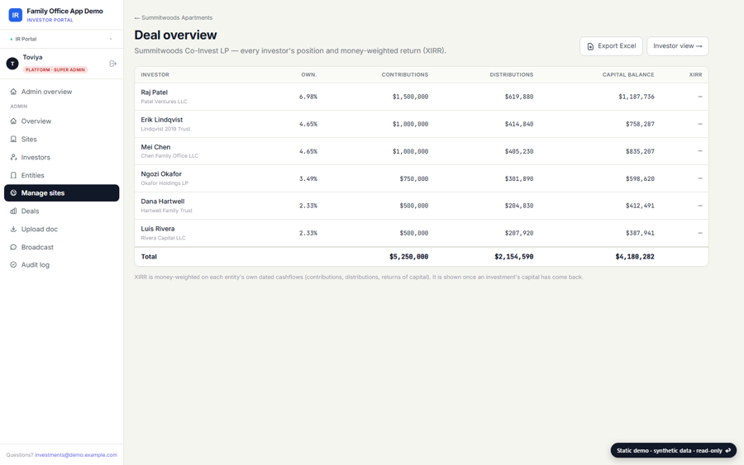Image resolution: width=744 pixels, height=465 pixels.
Task: Click Hartwell Family Trust entity text
Action: (166, 211)
